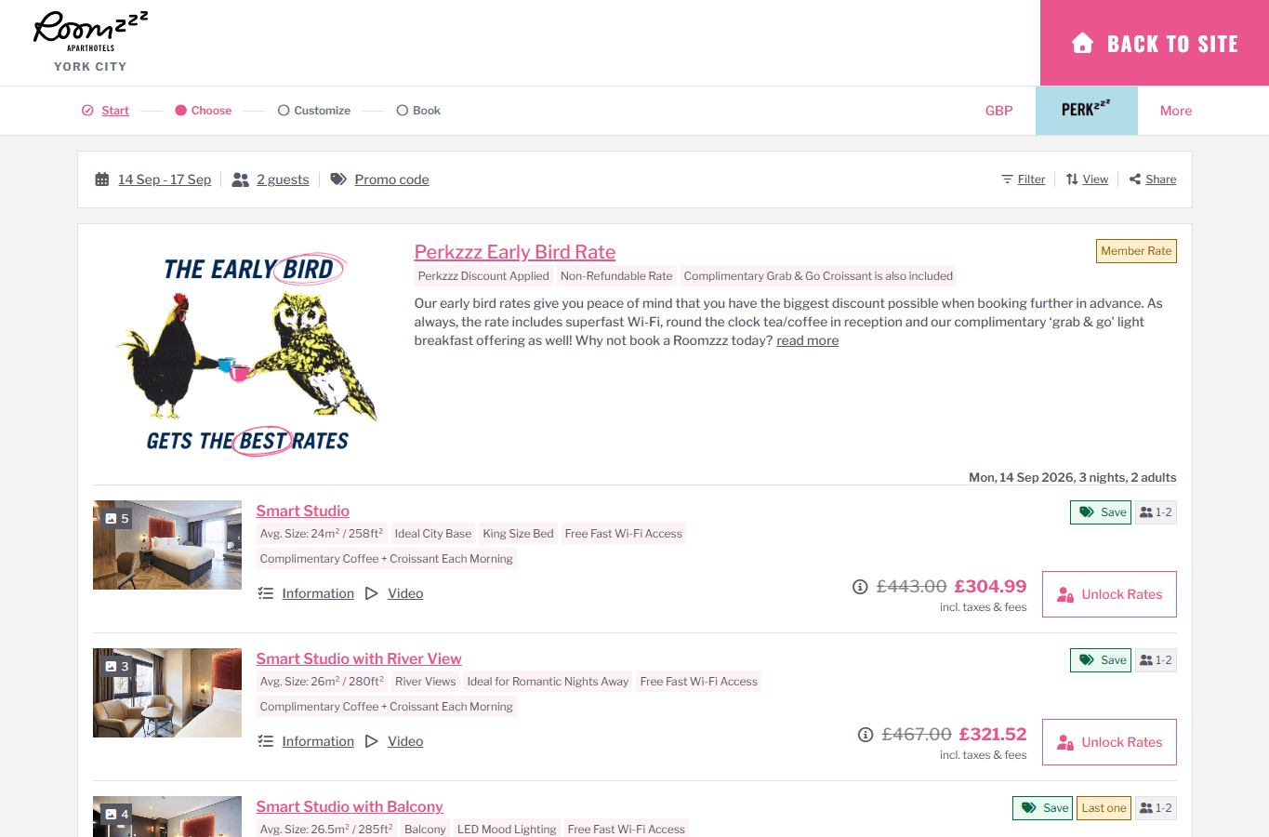Viewport: 1269px width, 837px height.
Task: Click the home icon in Back to Site
Action: click(1082, 43)
